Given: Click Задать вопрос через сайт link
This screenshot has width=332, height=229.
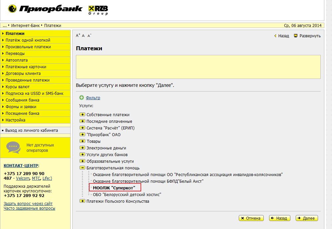Looking at the screenshot, I should [x=28, y=204].
